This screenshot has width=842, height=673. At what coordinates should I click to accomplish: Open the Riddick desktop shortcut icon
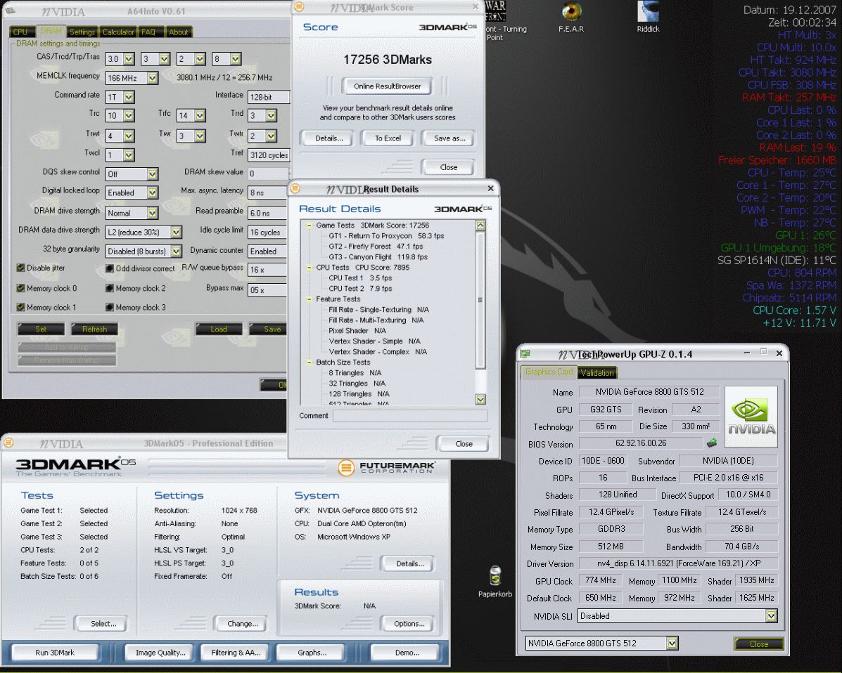[x=648, y=12]
